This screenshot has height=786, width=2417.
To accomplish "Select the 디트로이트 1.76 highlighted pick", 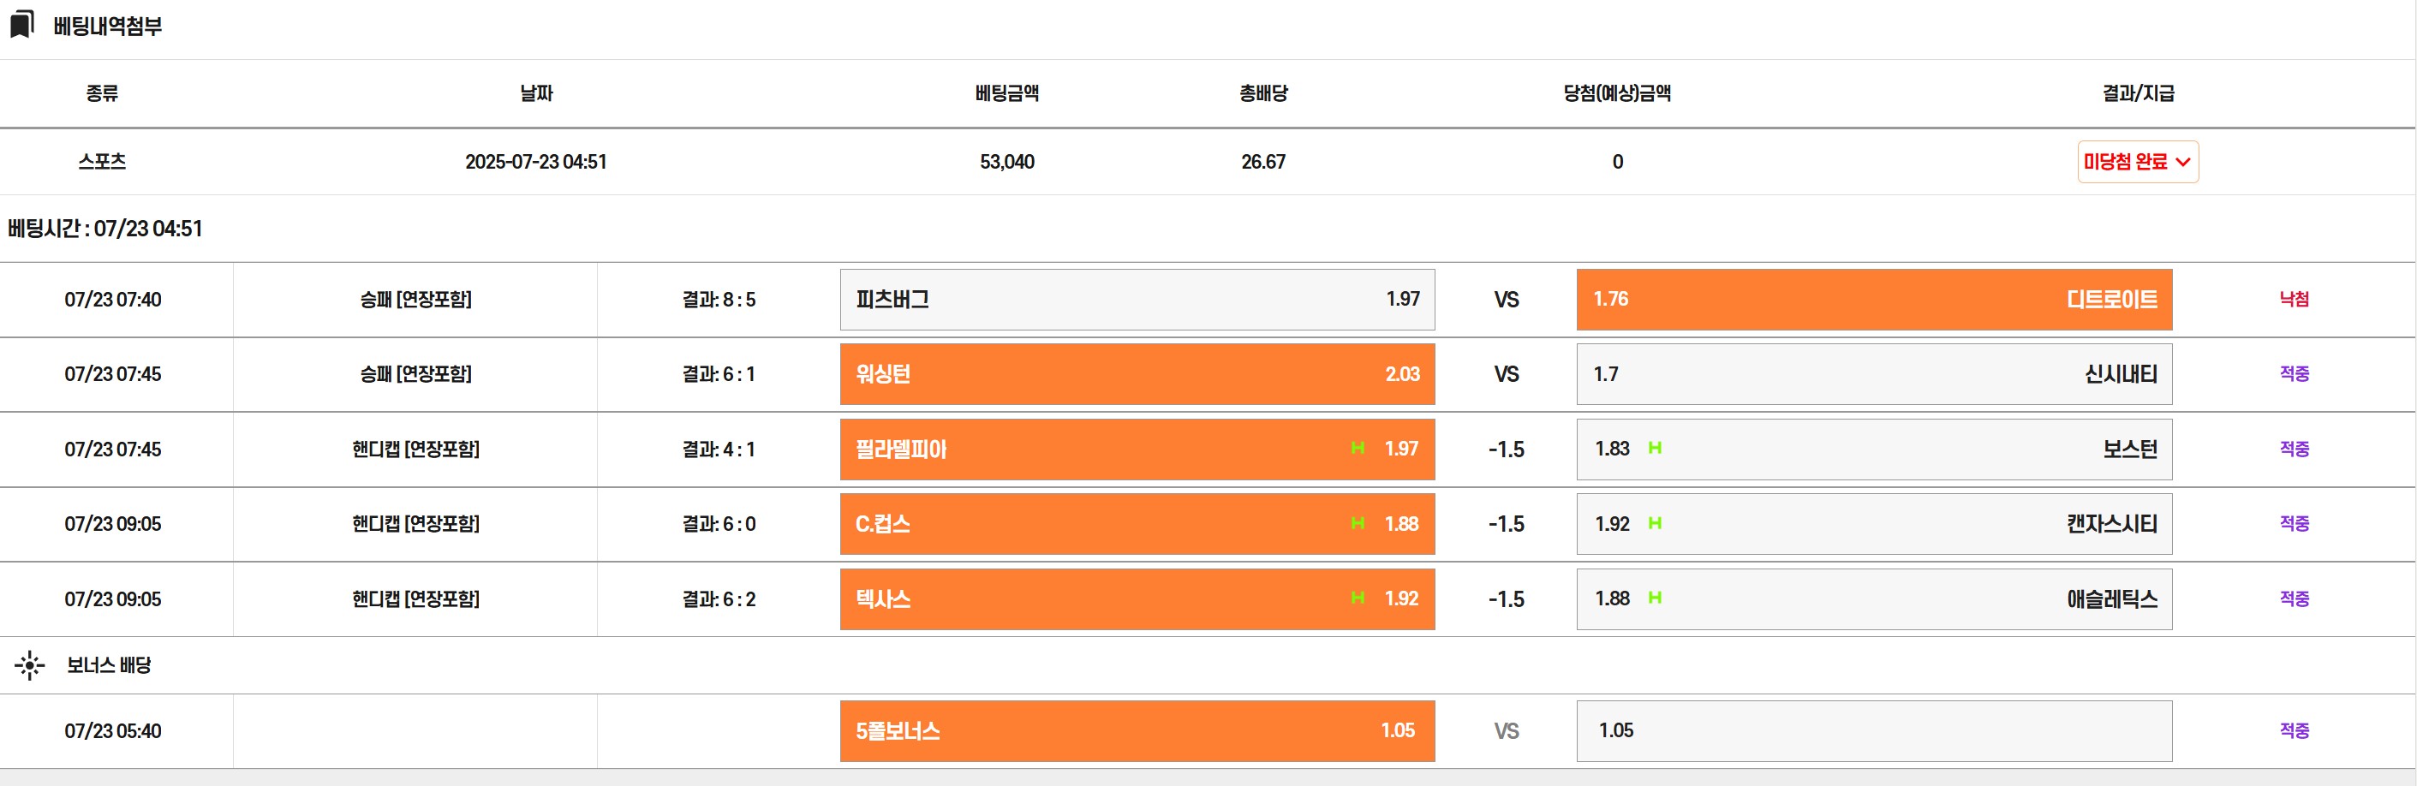I will coord(1873,299).
